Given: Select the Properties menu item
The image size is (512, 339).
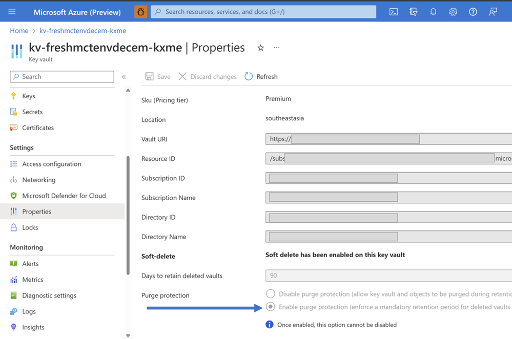Looking at the screenshot, I should pyautogui.click(x=62, y=211).
